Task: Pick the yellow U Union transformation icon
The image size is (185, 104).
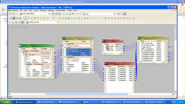Action: pos(118,18)
